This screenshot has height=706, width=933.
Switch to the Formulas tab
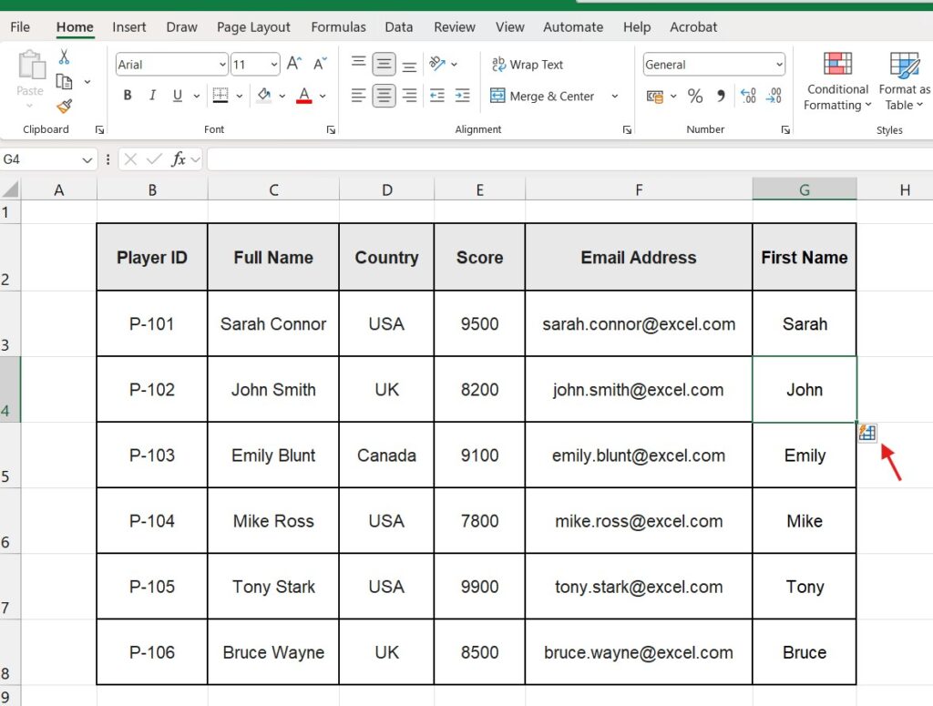(338, 27)
